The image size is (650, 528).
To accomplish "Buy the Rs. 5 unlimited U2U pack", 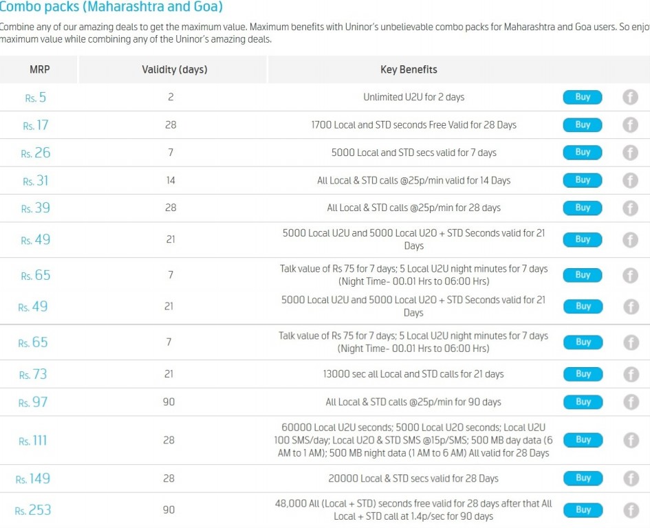I will [x=583, y=98].
